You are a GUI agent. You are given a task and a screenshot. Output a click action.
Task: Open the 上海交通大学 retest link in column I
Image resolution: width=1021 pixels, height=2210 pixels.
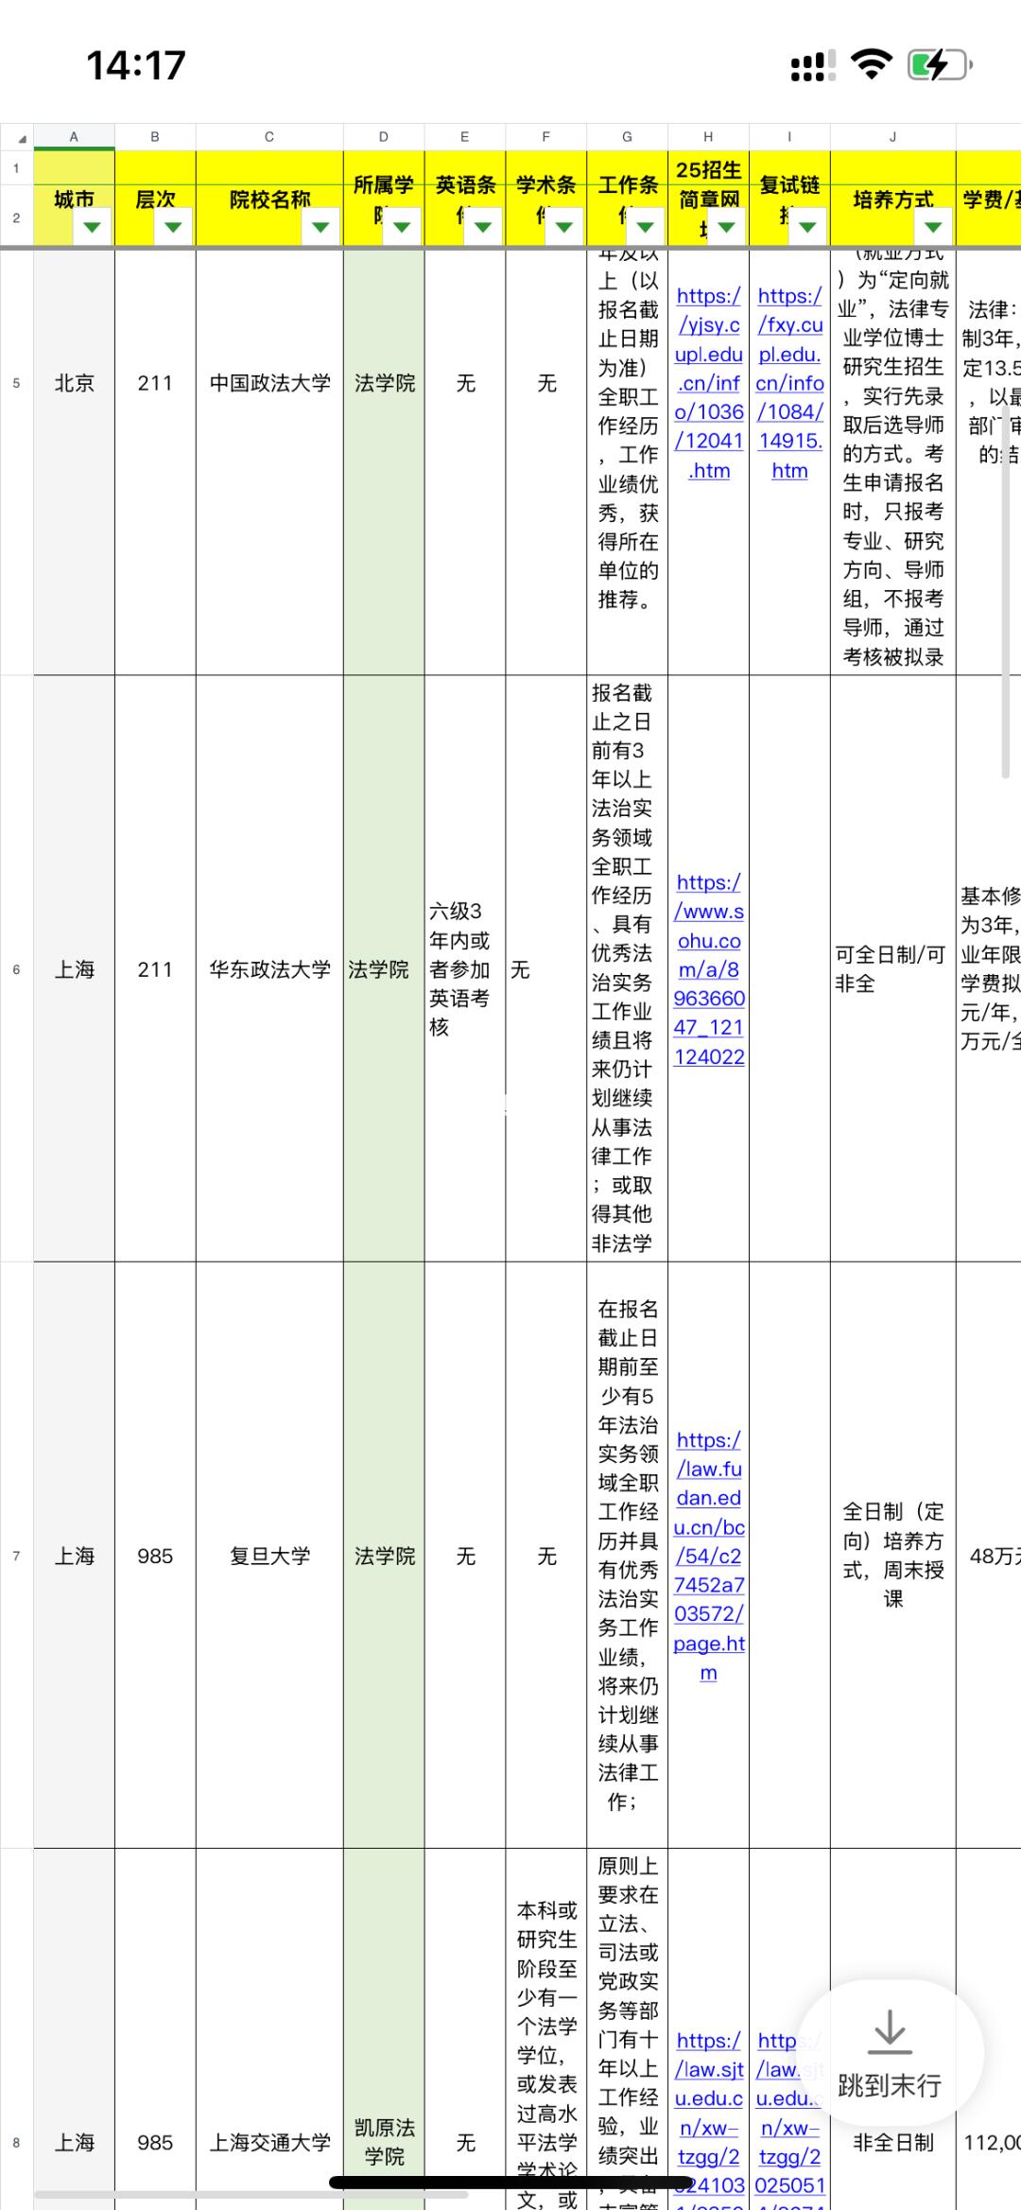point(789,2118)
